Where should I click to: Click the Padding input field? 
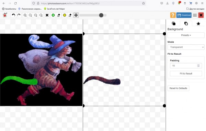click(186, 66)
